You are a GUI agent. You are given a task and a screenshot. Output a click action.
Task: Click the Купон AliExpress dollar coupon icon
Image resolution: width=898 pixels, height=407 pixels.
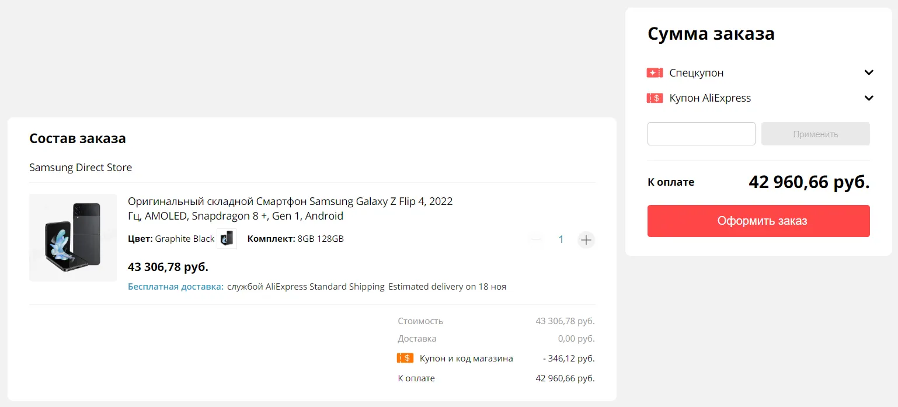655,98
